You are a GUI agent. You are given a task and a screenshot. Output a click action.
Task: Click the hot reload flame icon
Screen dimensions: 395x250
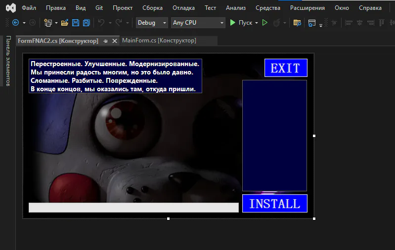(x=276, y=23)
